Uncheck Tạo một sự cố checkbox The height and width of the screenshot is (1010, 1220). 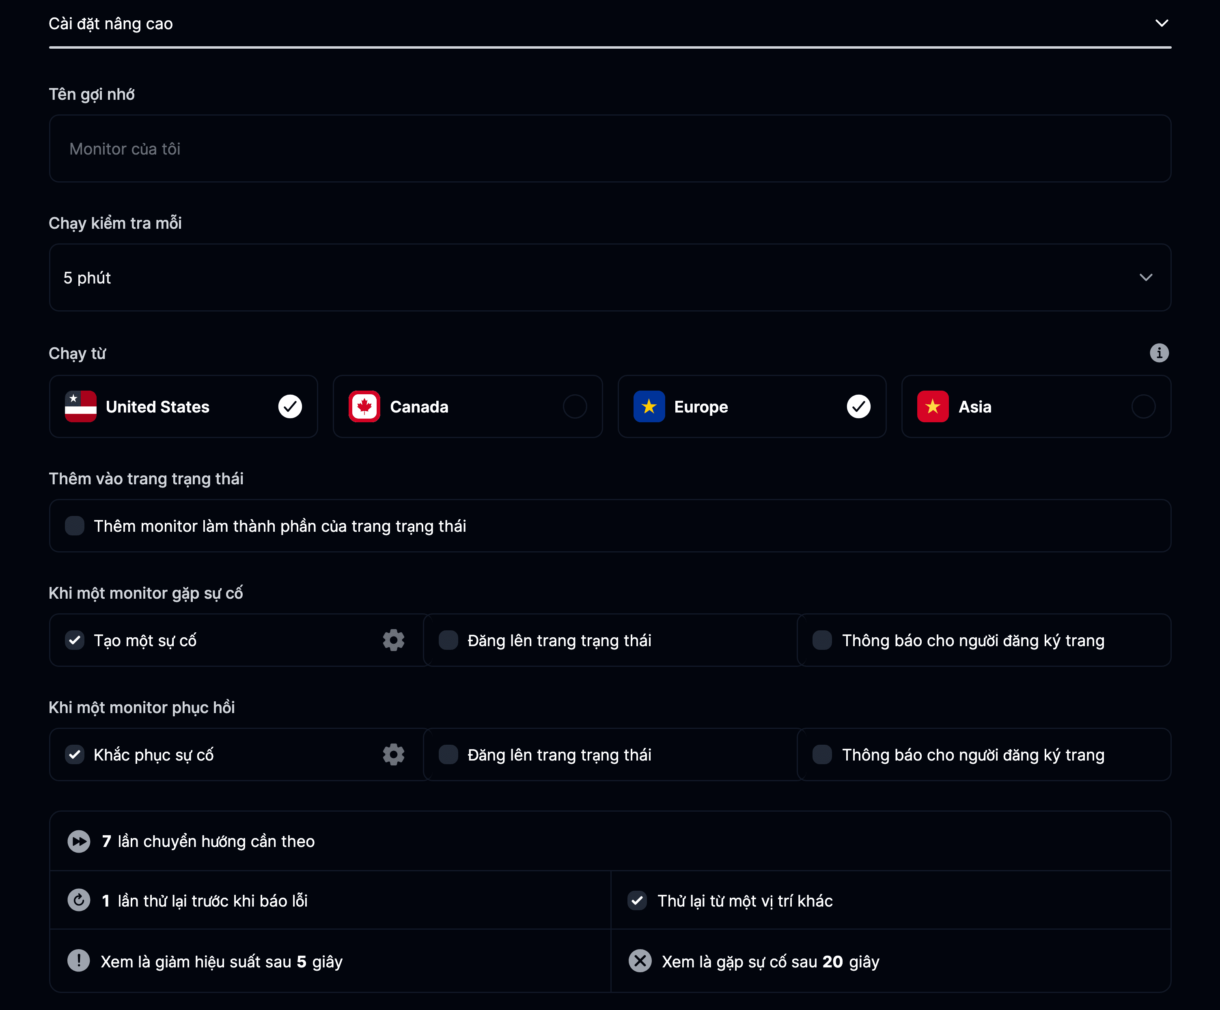pos(74,640)
